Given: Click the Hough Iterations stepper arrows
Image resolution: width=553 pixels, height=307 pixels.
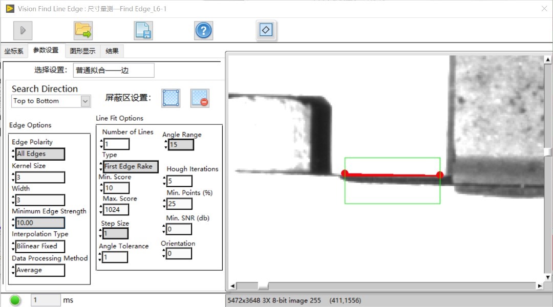Looking at the screenshot, I should click(x=164, y=181).
